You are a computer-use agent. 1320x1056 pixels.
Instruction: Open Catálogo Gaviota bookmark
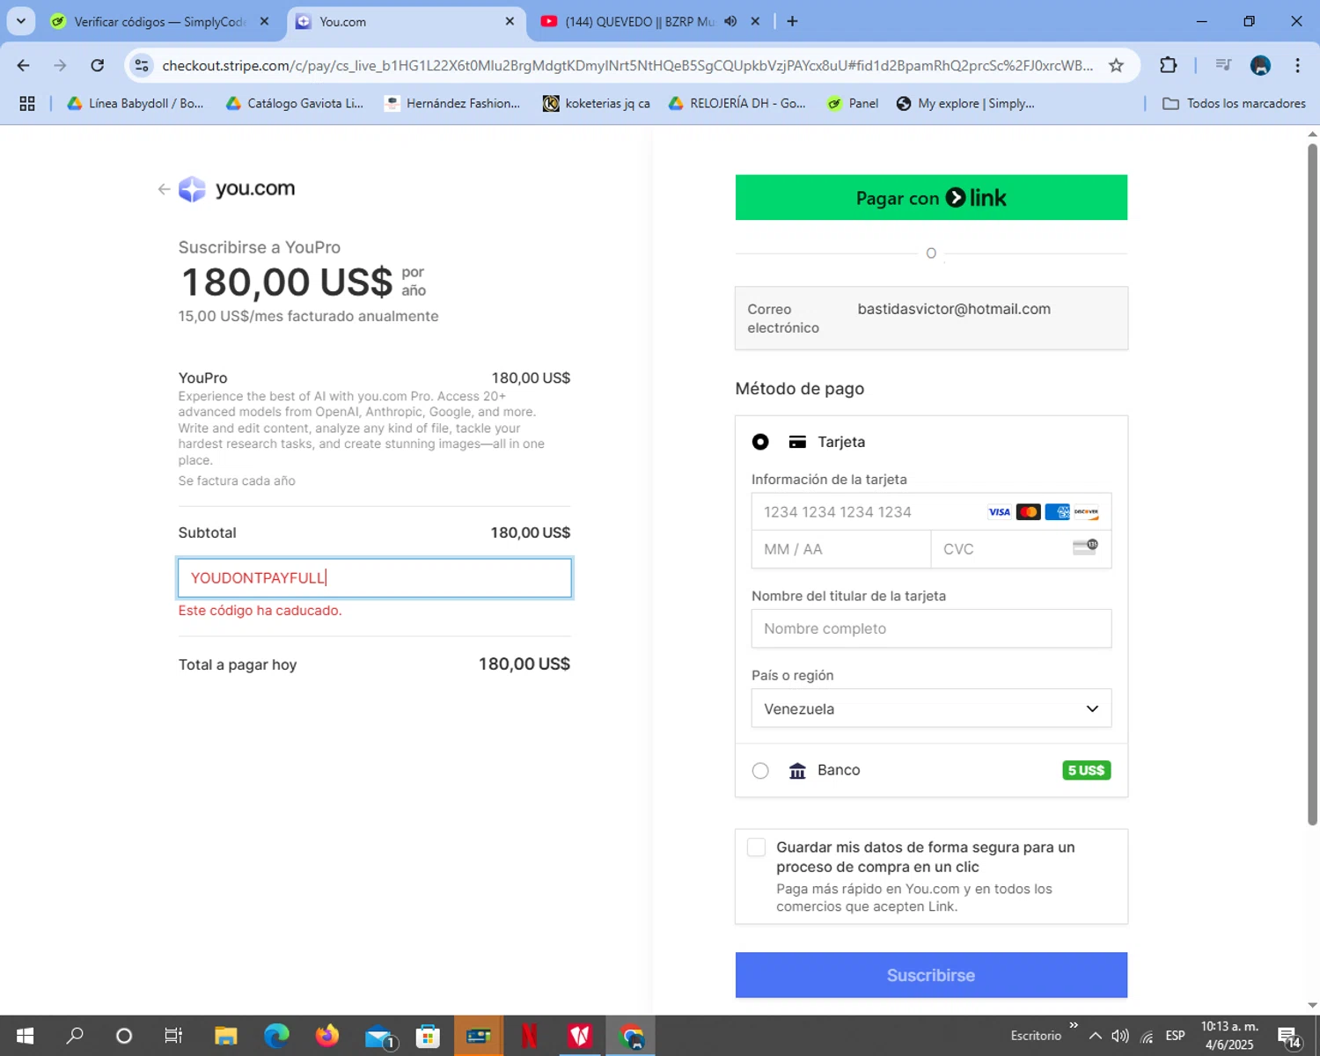pos(295,104)
